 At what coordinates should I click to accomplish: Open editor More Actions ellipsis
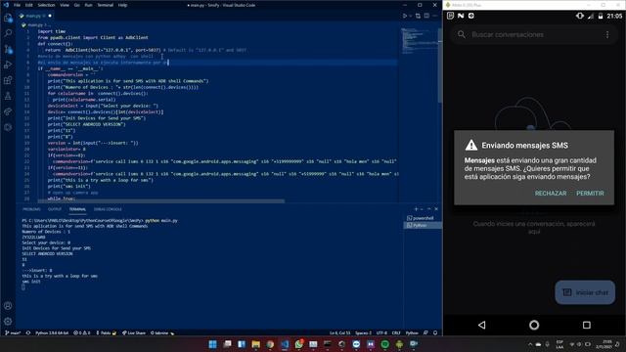point(435,16)
